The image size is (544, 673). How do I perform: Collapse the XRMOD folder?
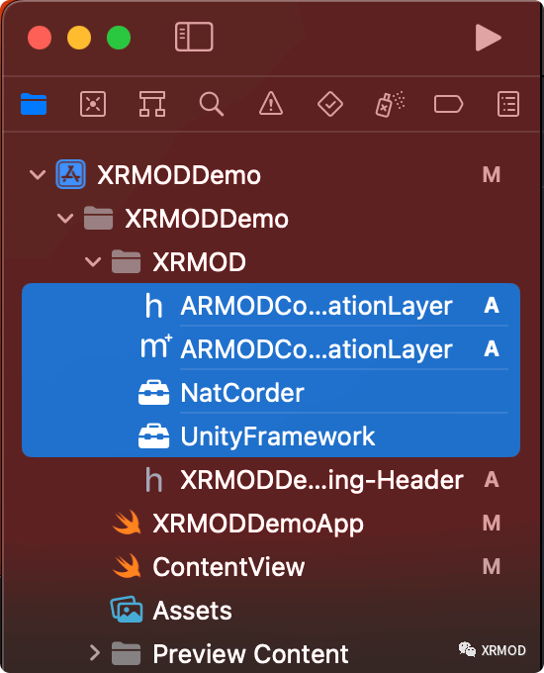(x=93, y=262)
